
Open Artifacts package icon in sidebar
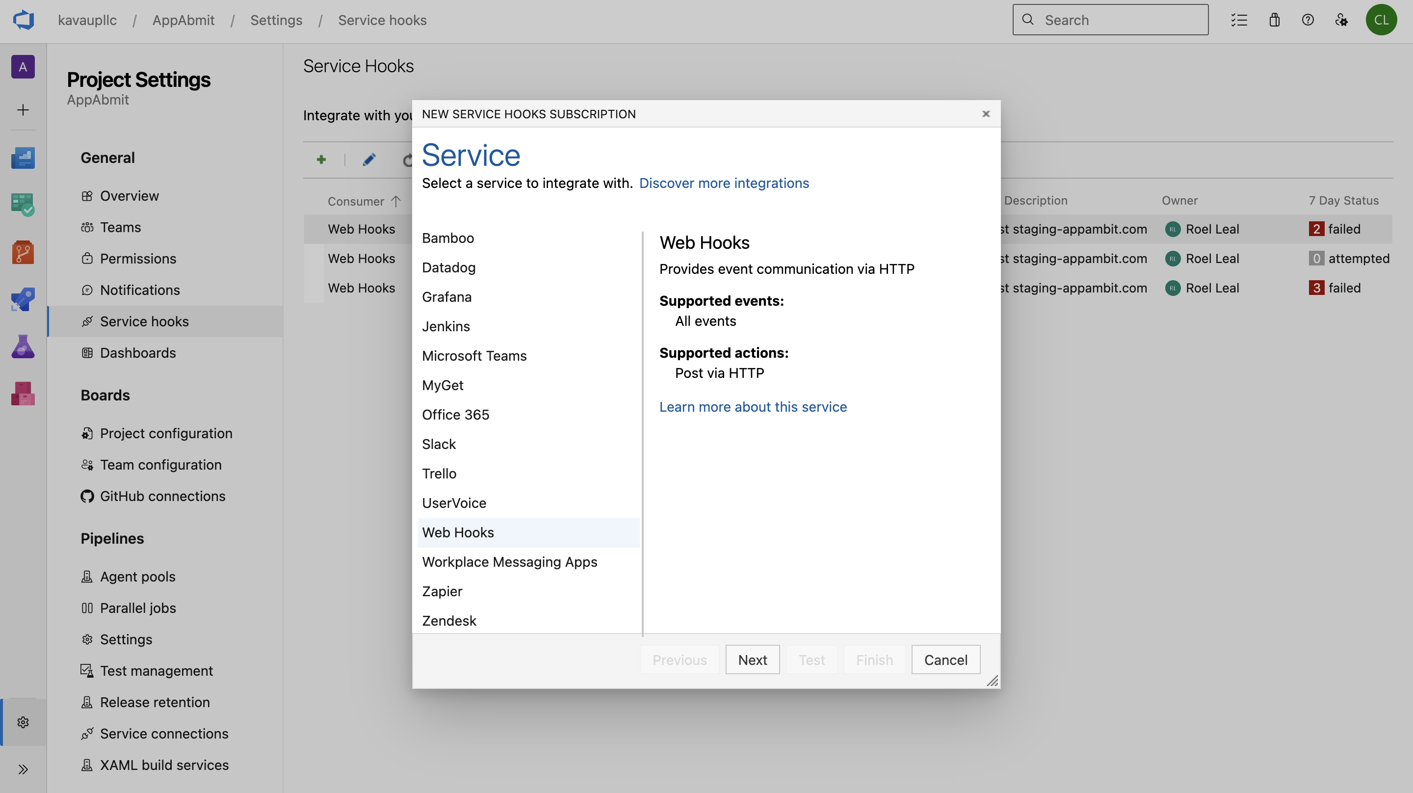pyautogui.click(x=23, y=394)
